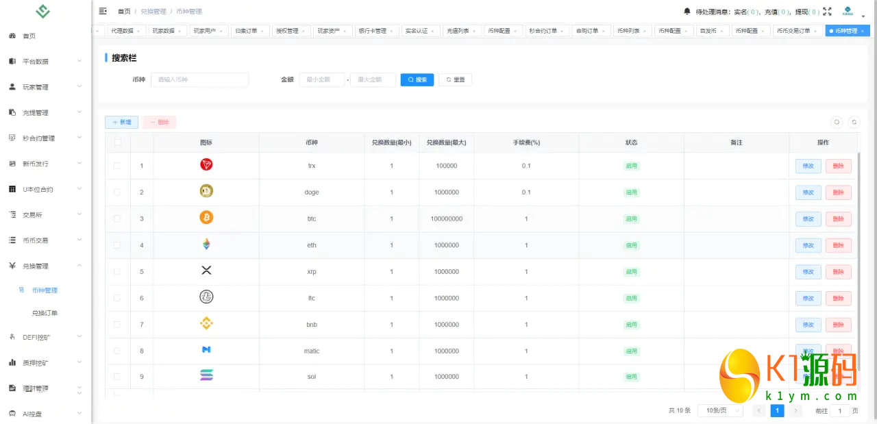Image resolution: width=877 pixels, height=424 pixels.
Task: Open the 10条/页 page size dropdown
Action: tap(719, 410)
